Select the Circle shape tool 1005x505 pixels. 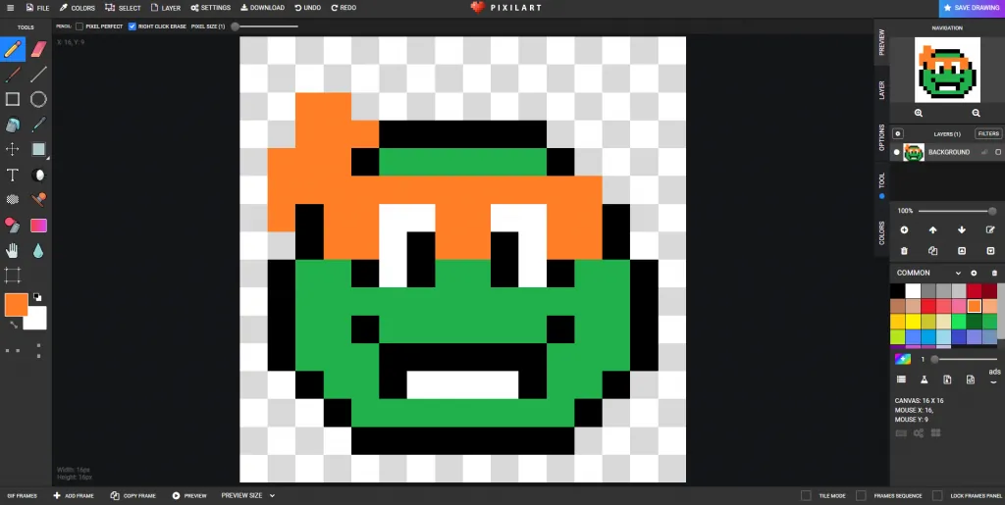click(x=39, y=99)
